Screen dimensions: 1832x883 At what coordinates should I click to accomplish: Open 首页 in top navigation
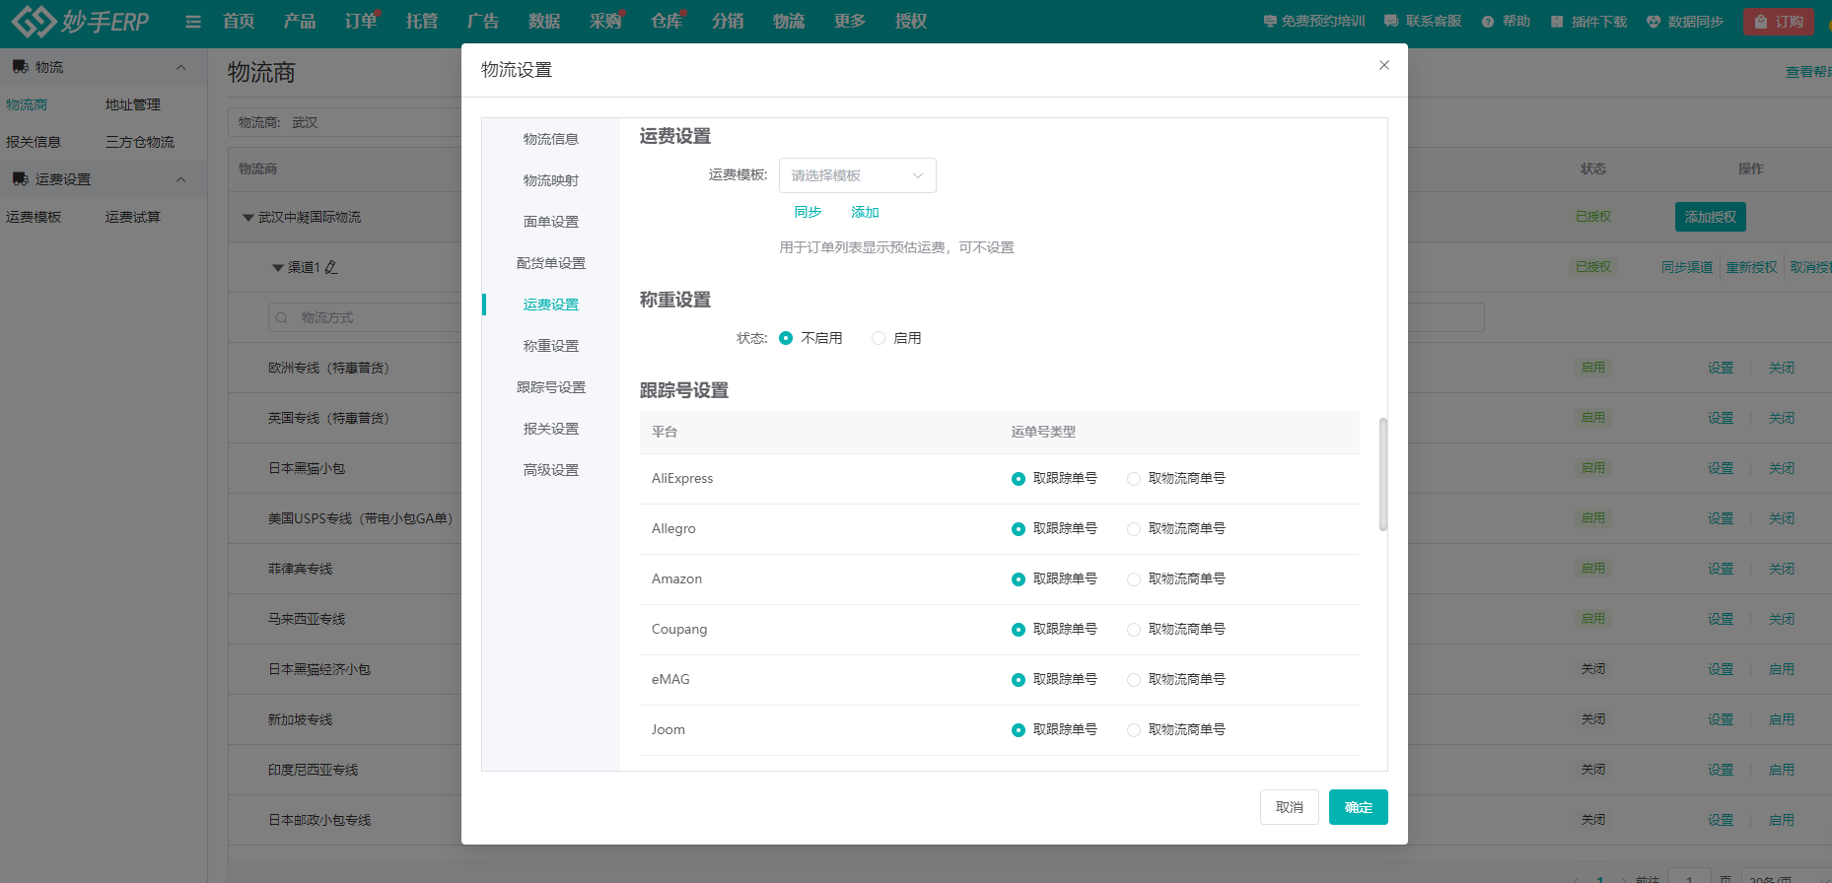pos(239,22)
